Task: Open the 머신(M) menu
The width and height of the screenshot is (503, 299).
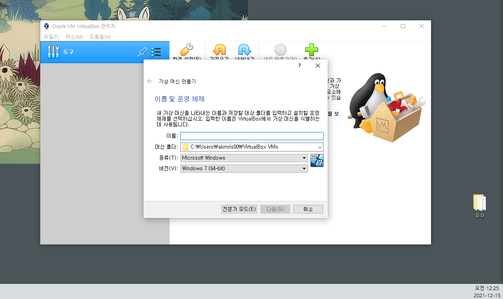Action: (74, 37)
